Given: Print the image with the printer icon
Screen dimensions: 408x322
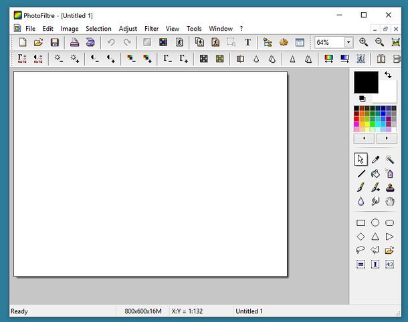Looking at the screenshot, I should pyautogui.click(x=74, y=42).
